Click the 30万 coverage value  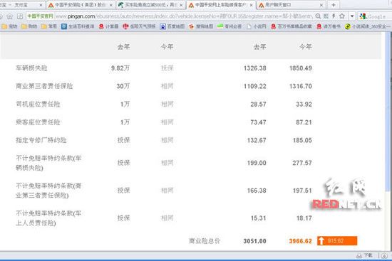click(123, 86)
